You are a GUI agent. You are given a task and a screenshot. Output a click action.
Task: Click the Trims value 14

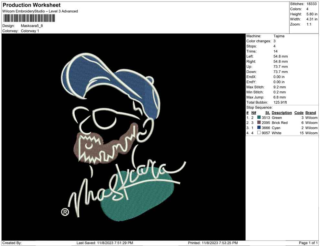coord(275,51)
